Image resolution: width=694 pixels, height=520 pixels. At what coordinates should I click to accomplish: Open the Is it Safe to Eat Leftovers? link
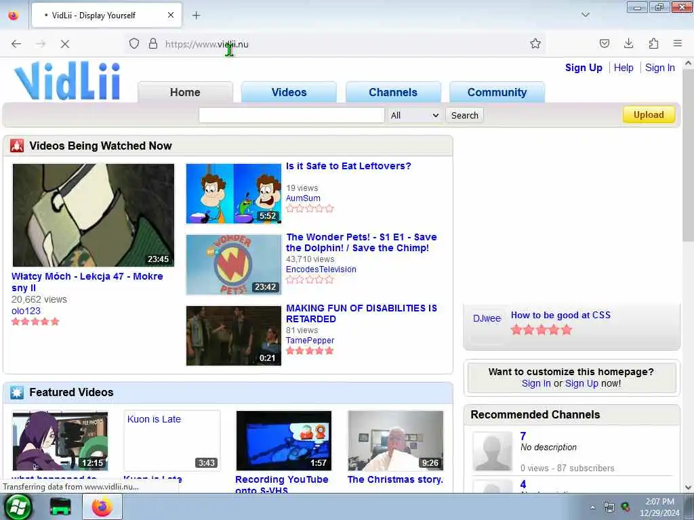348,166
